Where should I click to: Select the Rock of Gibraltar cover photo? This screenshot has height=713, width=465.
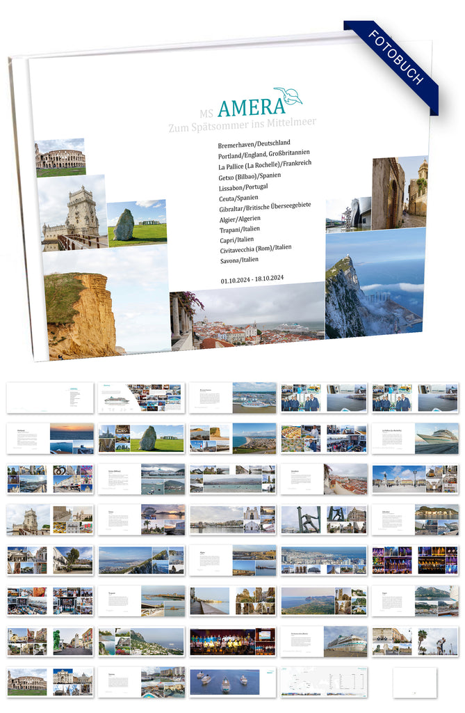click(x=375, y=285)
